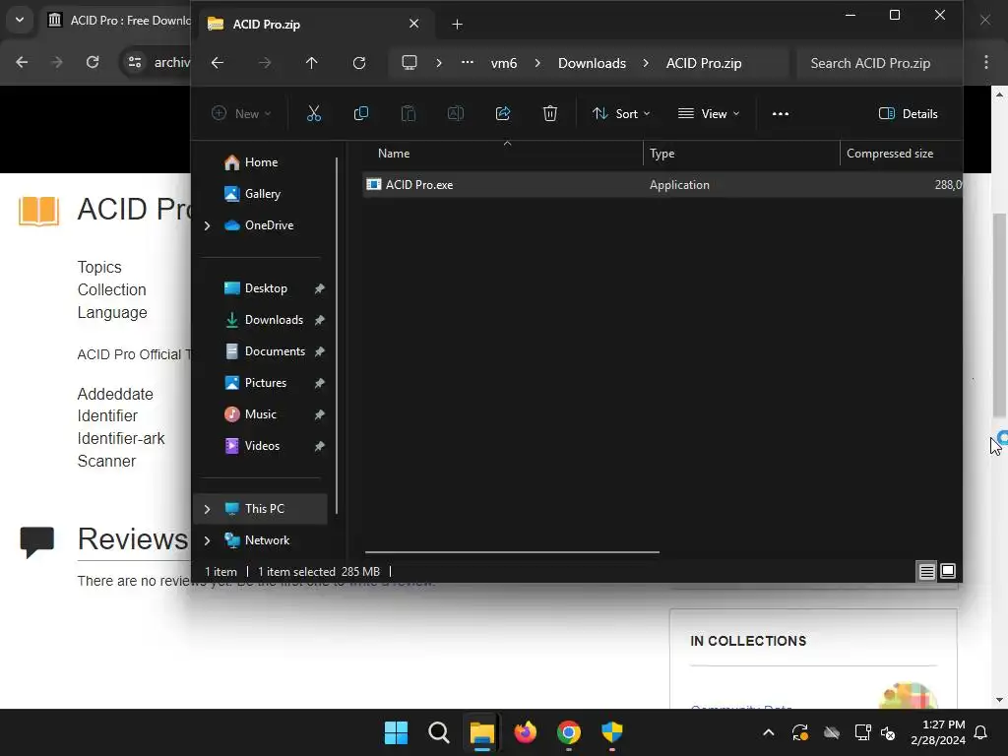Switch to details list view icon
Screen dimensions: 1008x756
pos(927,572)
